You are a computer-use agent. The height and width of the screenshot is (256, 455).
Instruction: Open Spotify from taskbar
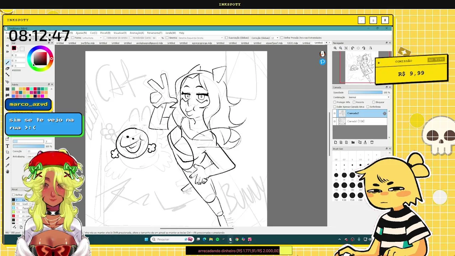click(217, 239)
